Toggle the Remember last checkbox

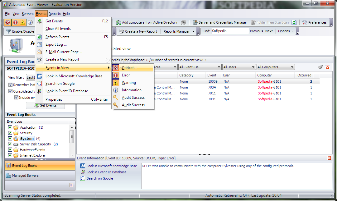tap(10, 85)
